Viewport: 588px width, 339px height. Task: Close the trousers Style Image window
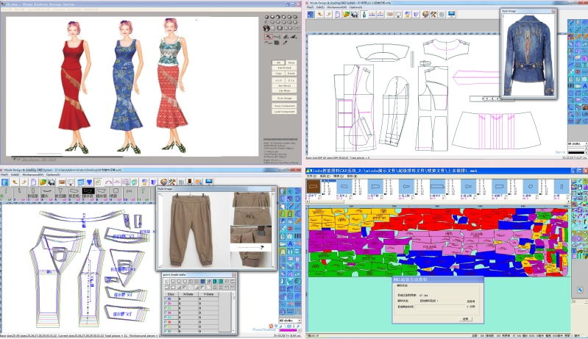click(273, 189)
